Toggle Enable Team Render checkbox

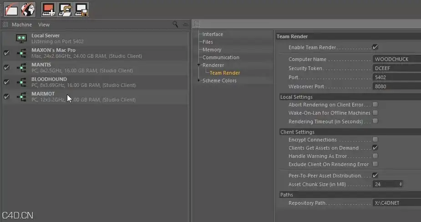375,47
